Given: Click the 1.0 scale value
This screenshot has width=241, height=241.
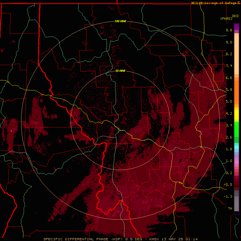Looking at the screenshot, I should pyautogui.click(x=229, y=161).
